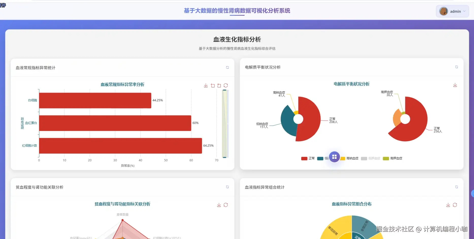Screen dimensions: 474x239
Task: Click the 基于大数据的慢性肾病数据可视化分析系统 title
Action: point(237,11)
